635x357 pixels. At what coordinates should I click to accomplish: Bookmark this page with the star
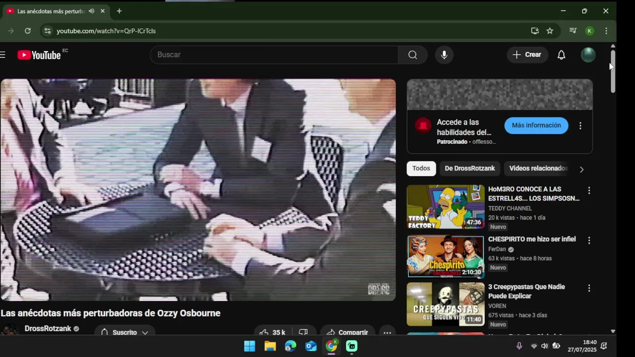point(550,31)
